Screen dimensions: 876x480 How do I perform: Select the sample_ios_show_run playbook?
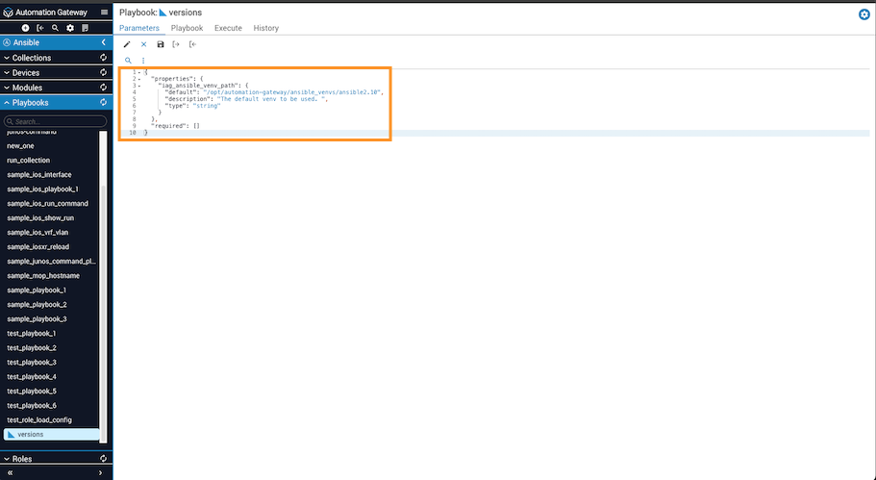pyautogui.click(x=40, y=218)
